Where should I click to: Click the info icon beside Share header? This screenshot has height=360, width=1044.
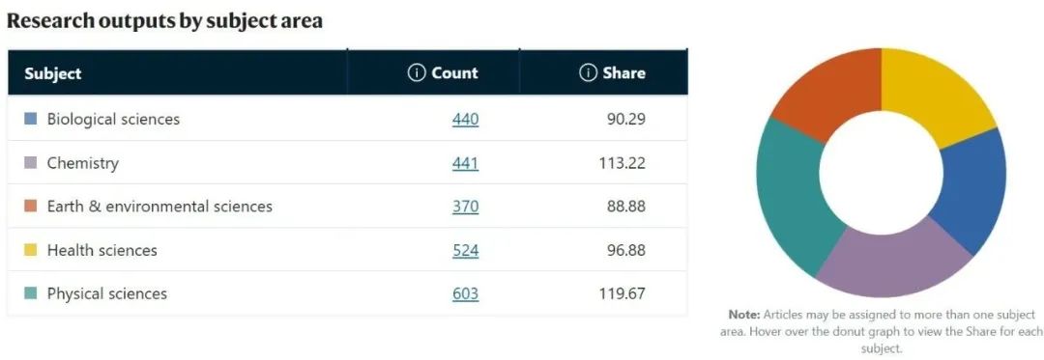point(588,73)
